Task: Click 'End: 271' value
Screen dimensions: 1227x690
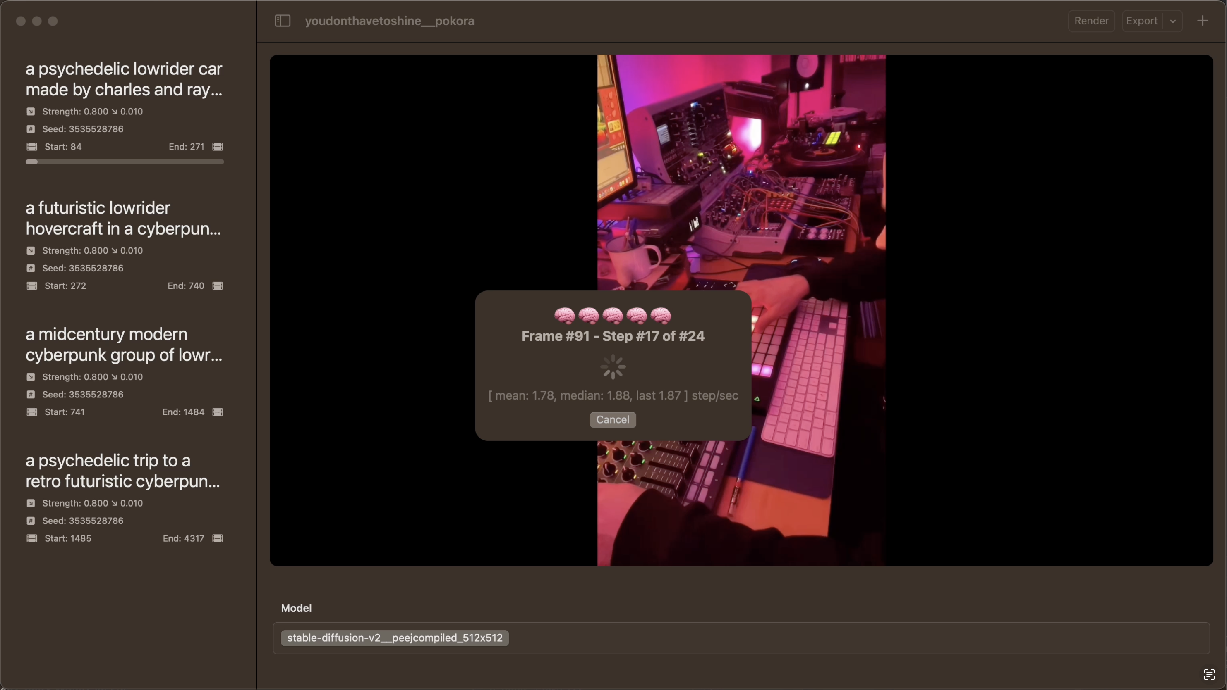Action: pos(186,147)
